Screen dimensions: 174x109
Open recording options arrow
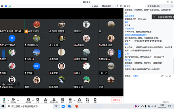[75, 100]
